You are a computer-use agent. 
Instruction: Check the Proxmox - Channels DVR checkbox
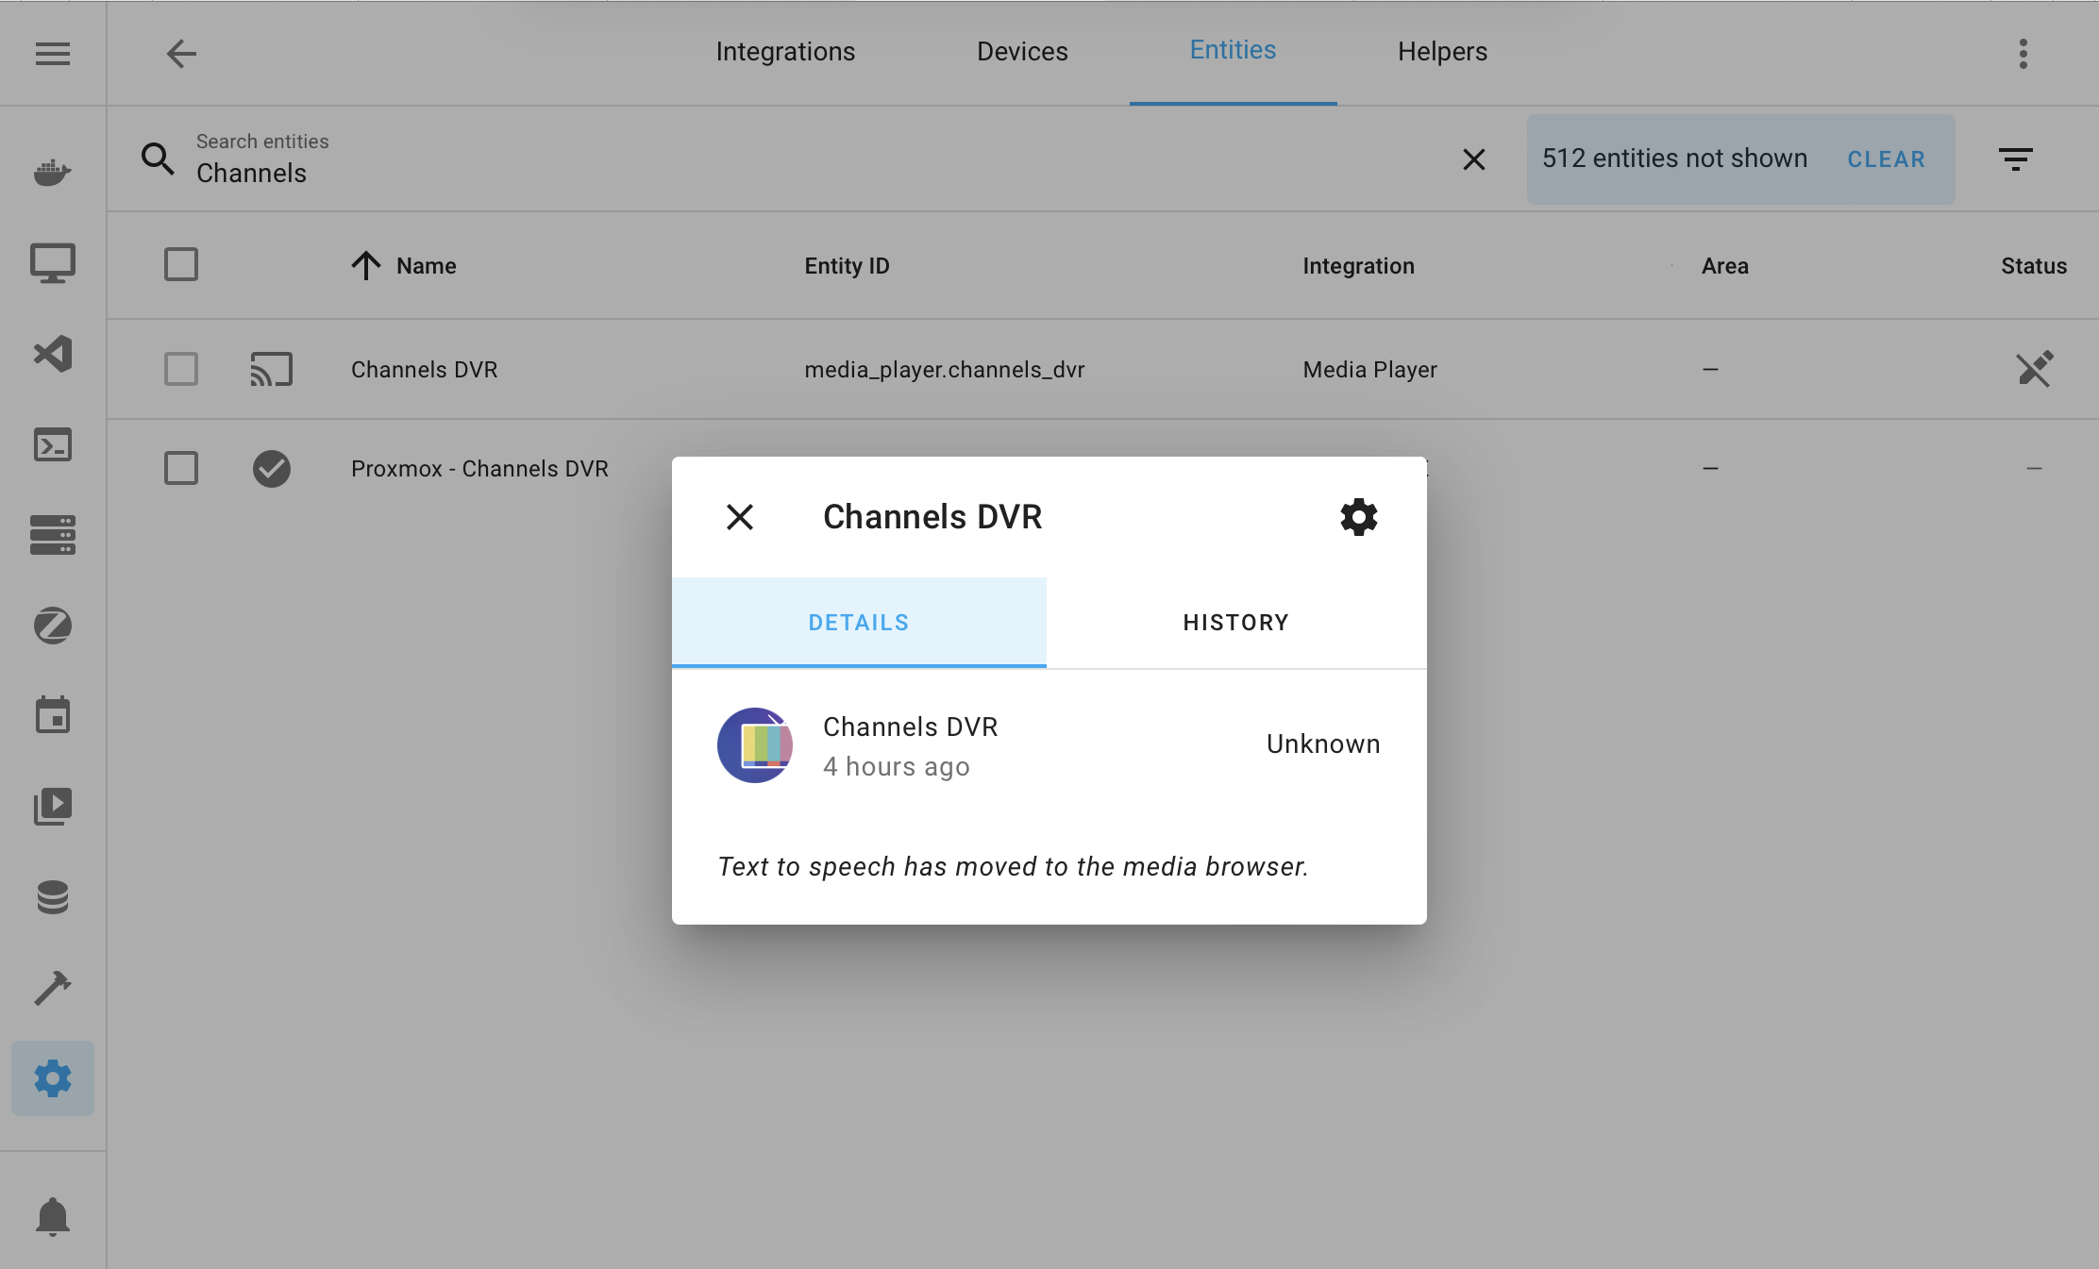pyautogui.click(x=181, y=468)
